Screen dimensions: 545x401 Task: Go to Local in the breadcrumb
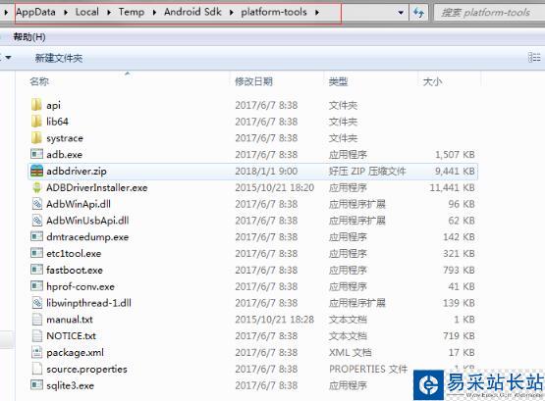click(86, 12)
